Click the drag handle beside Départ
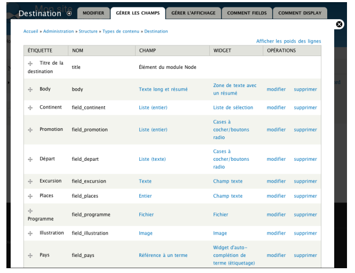The width and height of the screenshot is (355, 273). [30, 159]
